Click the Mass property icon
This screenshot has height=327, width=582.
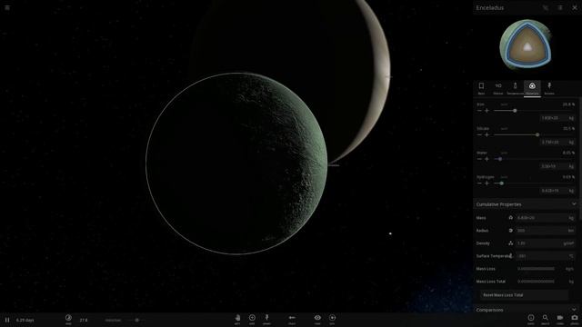point(511,218)
